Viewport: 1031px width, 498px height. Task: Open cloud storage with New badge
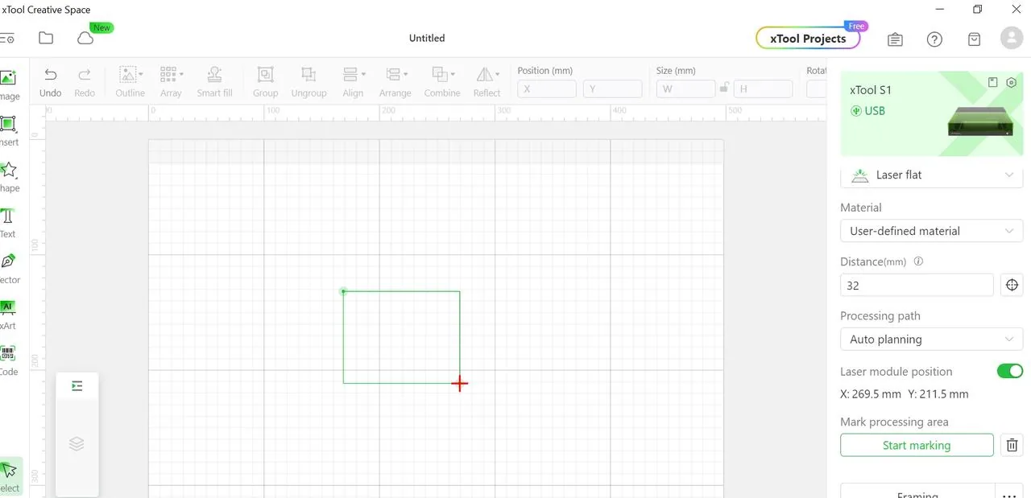coord(85,38)
